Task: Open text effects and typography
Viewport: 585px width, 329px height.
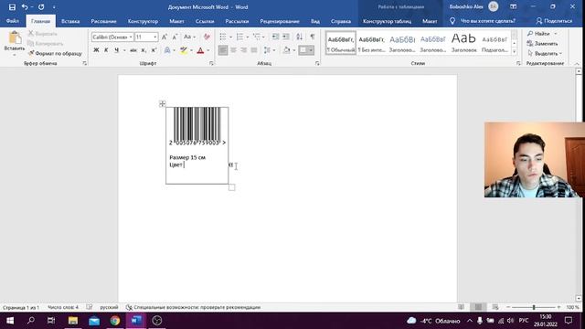Action: tap(167, 50)
